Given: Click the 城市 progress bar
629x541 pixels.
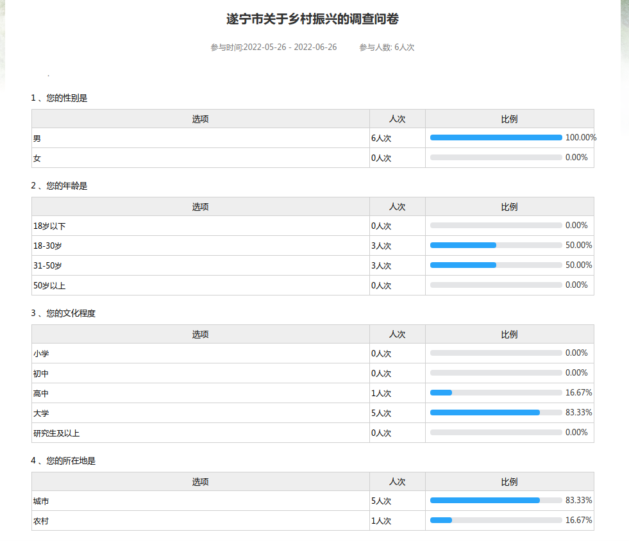Looking at the screenshot, I should tap(496, 500).
